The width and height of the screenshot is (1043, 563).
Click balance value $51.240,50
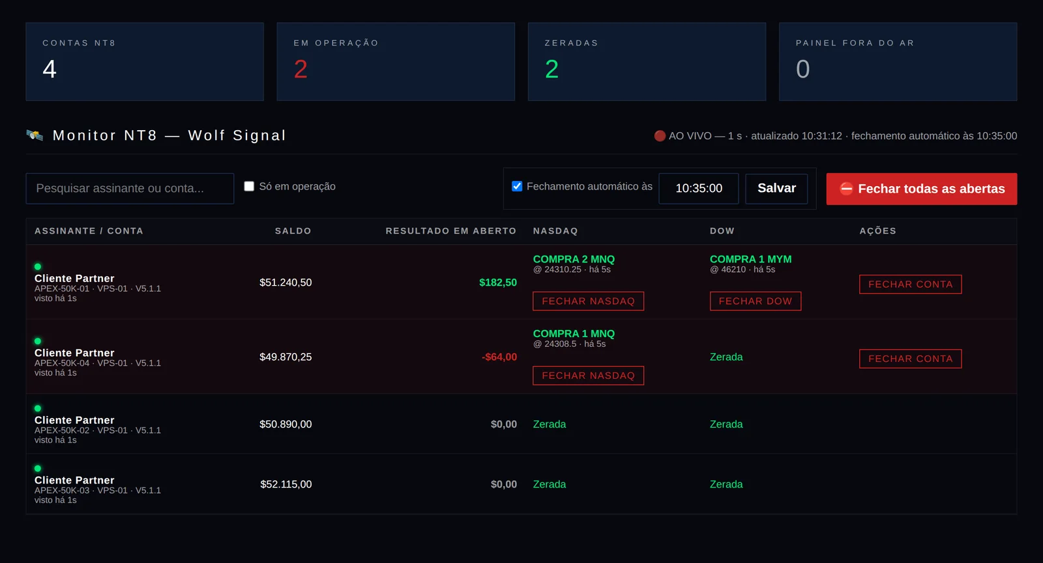click(x=286, y=282)
